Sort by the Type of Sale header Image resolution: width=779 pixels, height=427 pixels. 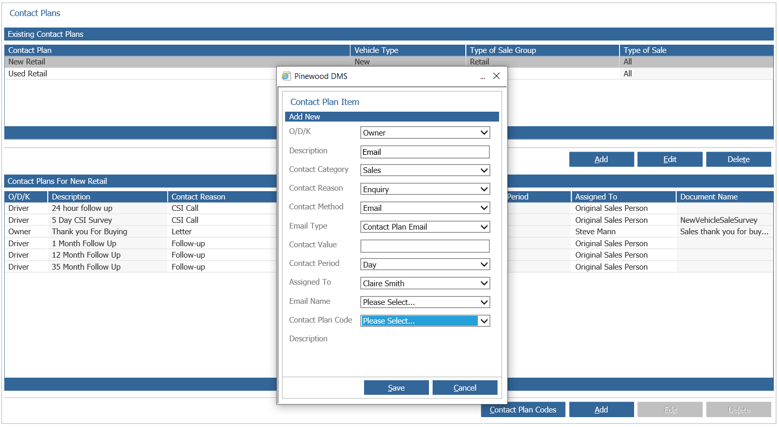[696, 50]
